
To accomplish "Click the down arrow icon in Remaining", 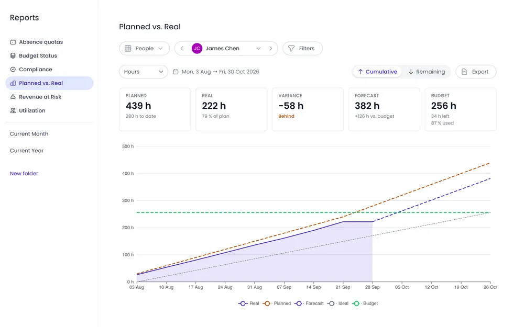I will 411,72.
